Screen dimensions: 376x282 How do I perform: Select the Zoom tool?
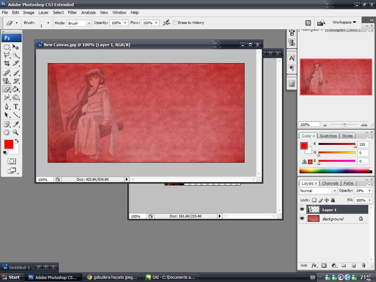[x=16, y=132]
